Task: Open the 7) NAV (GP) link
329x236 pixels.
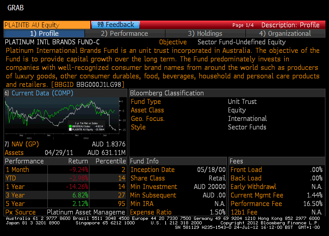Action: tap(21, 144)
